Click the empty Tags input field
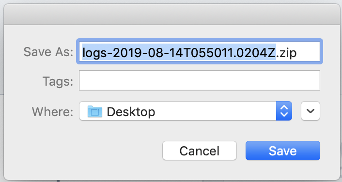This screenshot has width=342, height=182. (200, 80)
